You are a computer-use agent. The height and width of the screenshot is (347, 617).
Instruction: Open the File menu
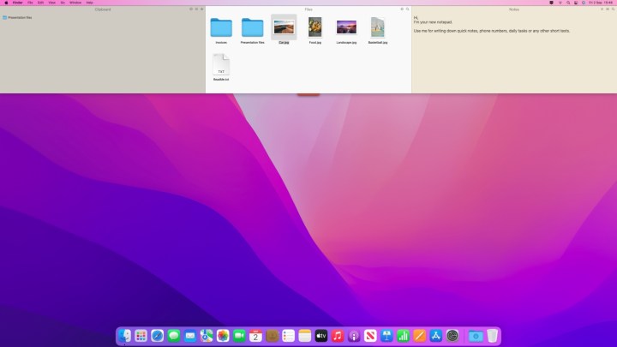pos(30,3)
